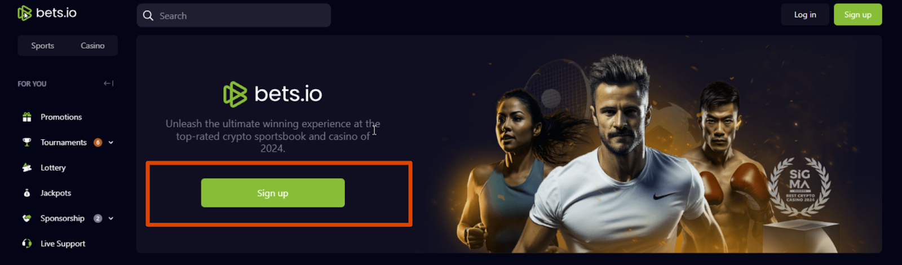The height and width of the screenshot is (265, 902).
Task: Open the Promotions menu link
Action: (61, 117)
